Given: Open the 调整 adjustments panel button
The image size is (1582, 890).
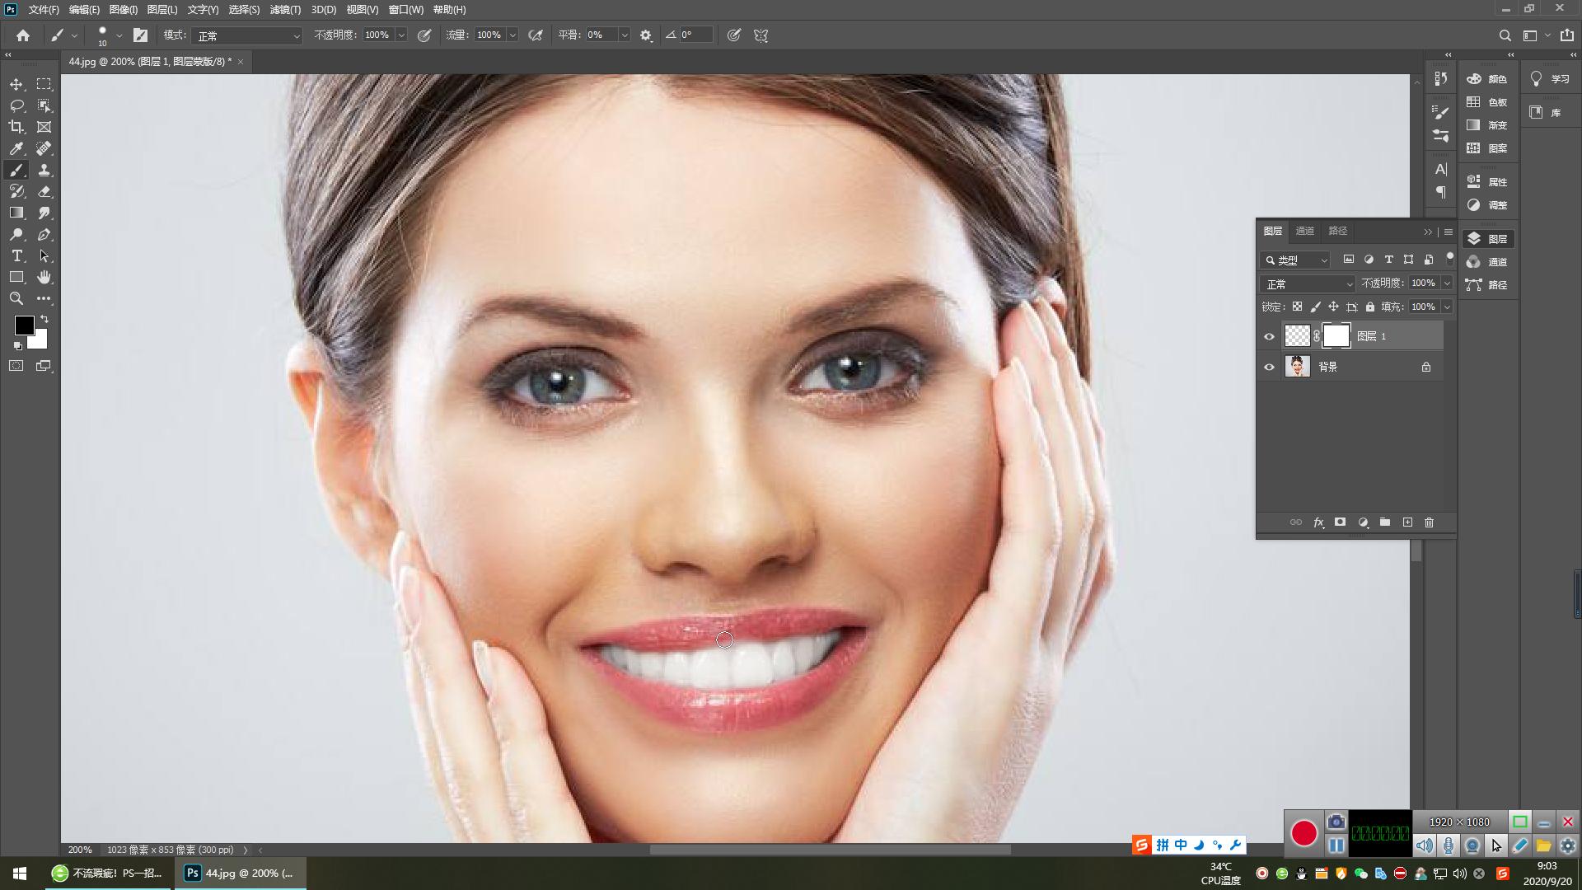Looking at the screenshot, I should click(1488, 205).
